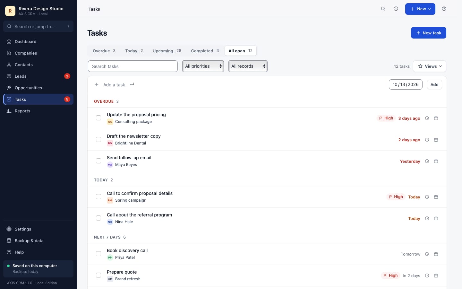
Task: Open Companies in the sidebar
Action: point(38,53)
